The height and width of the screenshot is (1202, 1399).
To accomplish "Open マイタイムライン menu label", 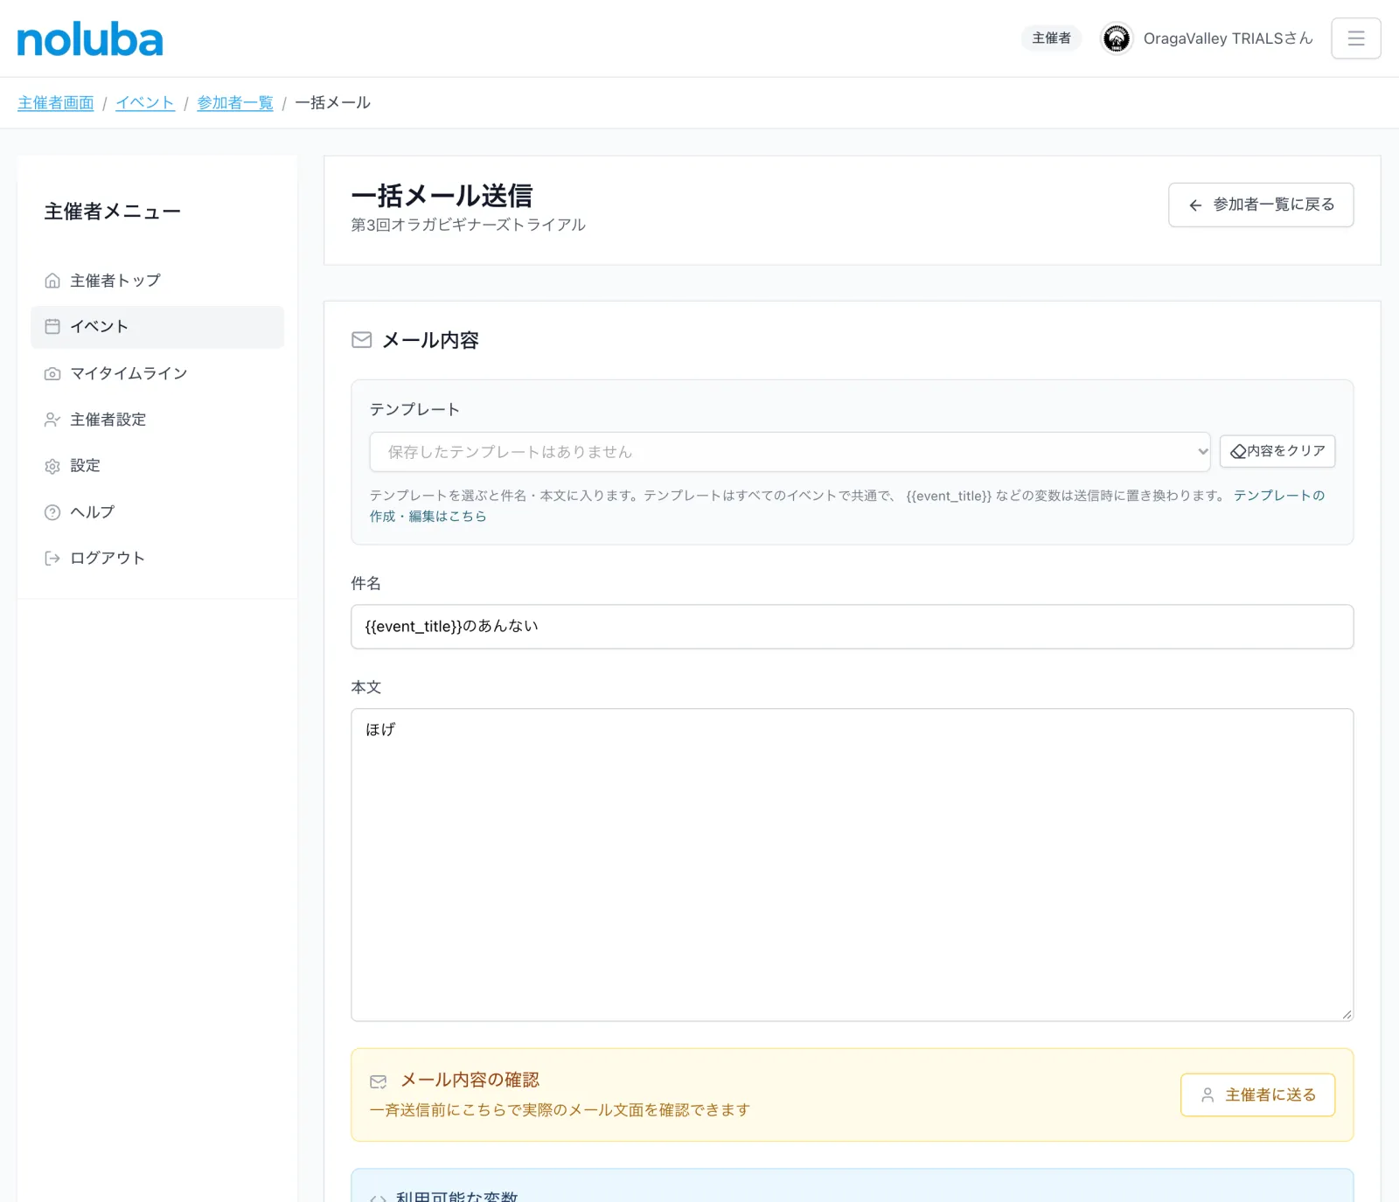I will click(x=129, y=373).
